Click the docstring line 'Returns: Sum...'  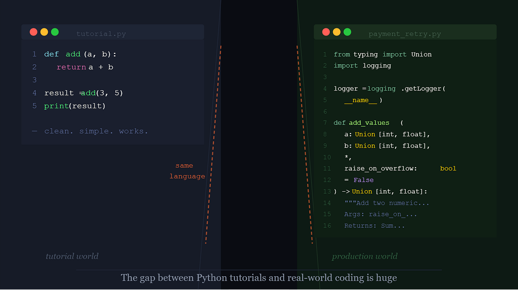coord(375,225)
